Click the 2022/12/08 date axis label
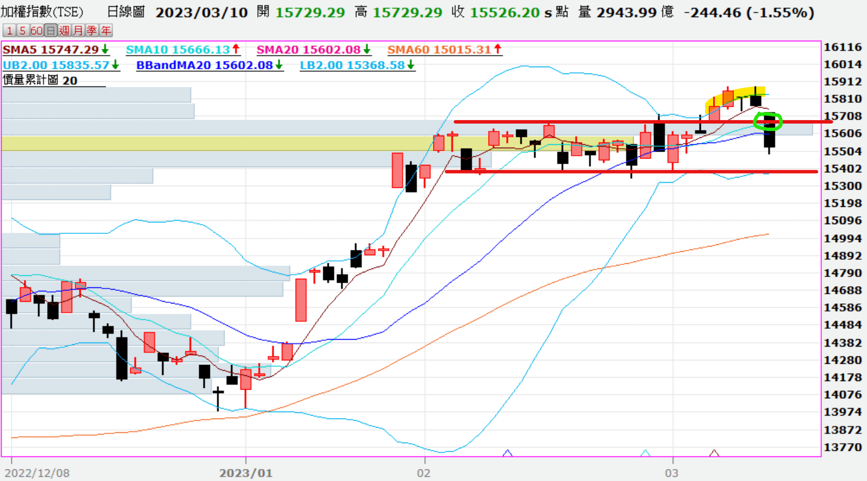 point(37,473)
